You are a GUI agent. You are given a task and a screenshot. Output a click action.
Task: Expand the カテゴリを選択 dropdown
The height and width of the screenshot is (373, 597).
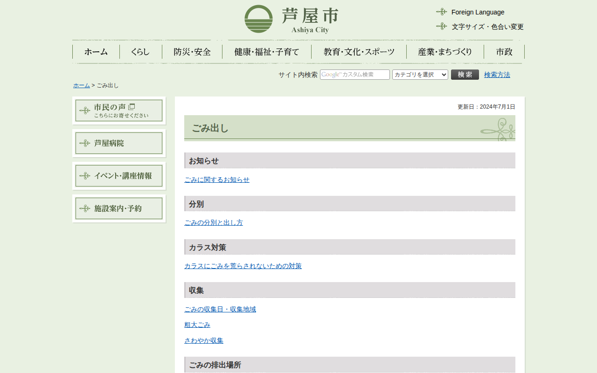420,75
